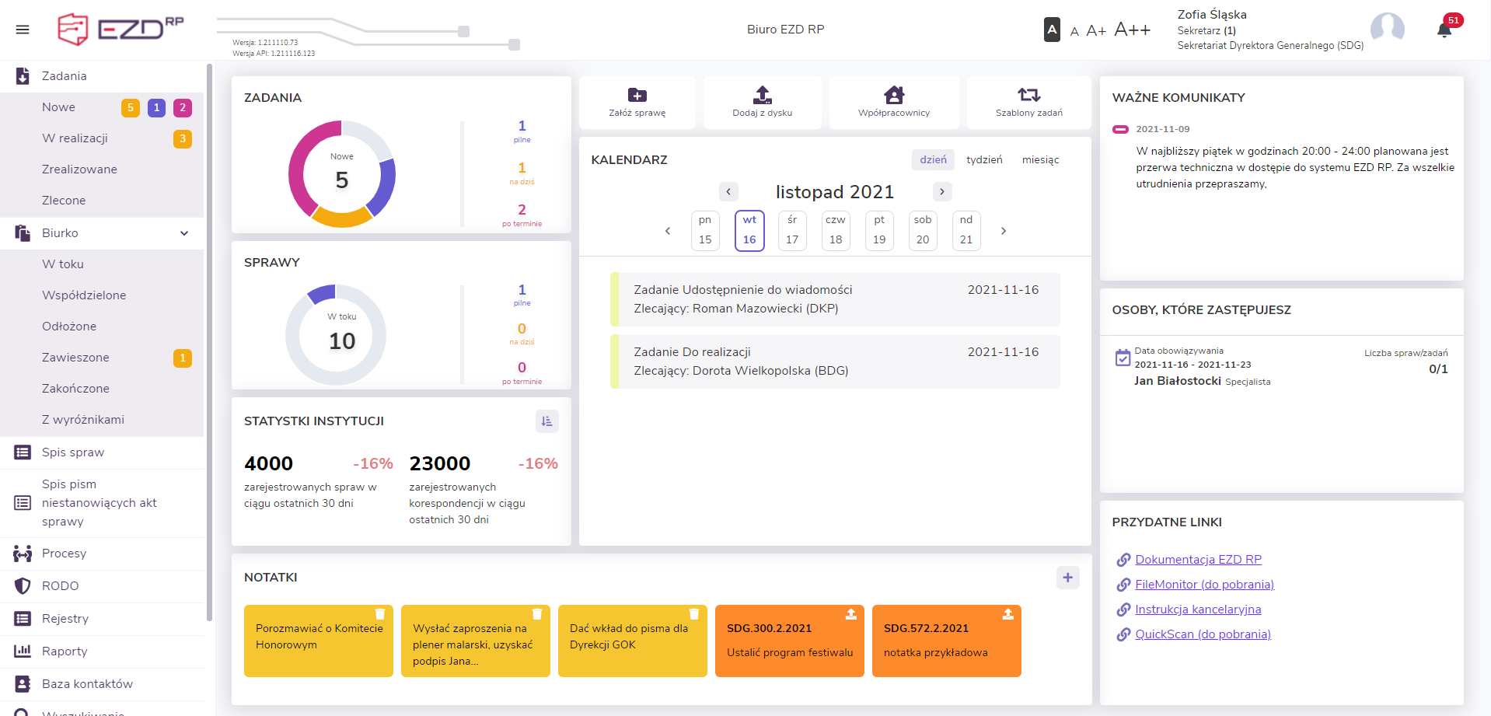Click the statistics sort icon
The height and width of the screenshot is (716, 1491).
[x=546, y=421]
